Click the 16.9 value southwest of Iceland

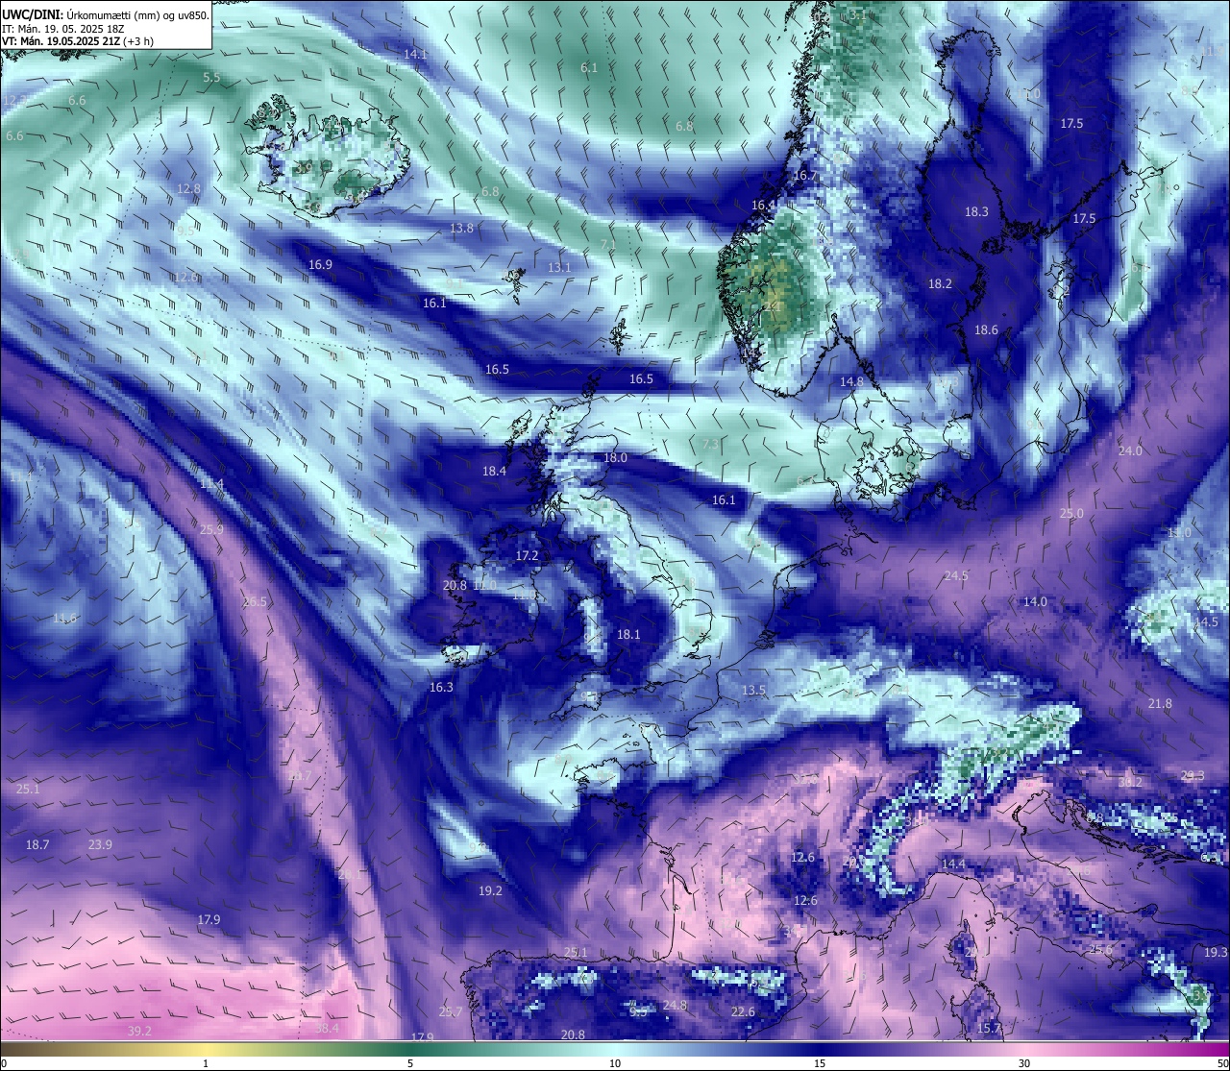click(x=320, y=264)
